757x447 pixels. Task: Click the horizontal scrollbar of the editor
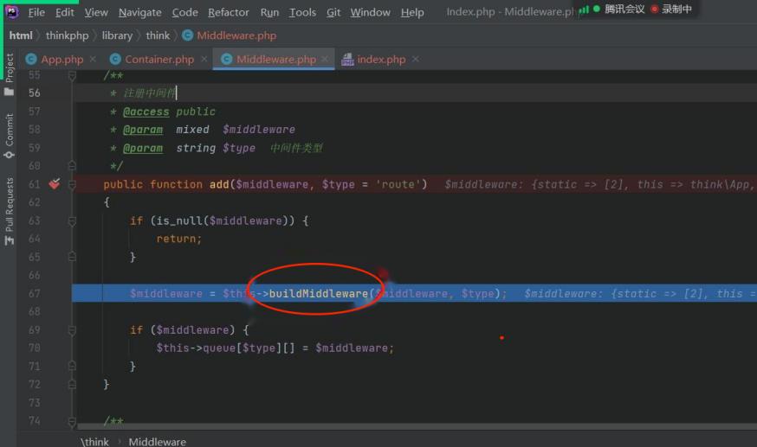[417, 426]
